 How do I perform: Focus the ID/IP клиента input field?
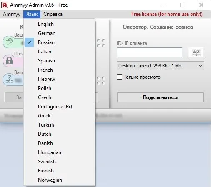pyautogui.click(x=149, y=52)
